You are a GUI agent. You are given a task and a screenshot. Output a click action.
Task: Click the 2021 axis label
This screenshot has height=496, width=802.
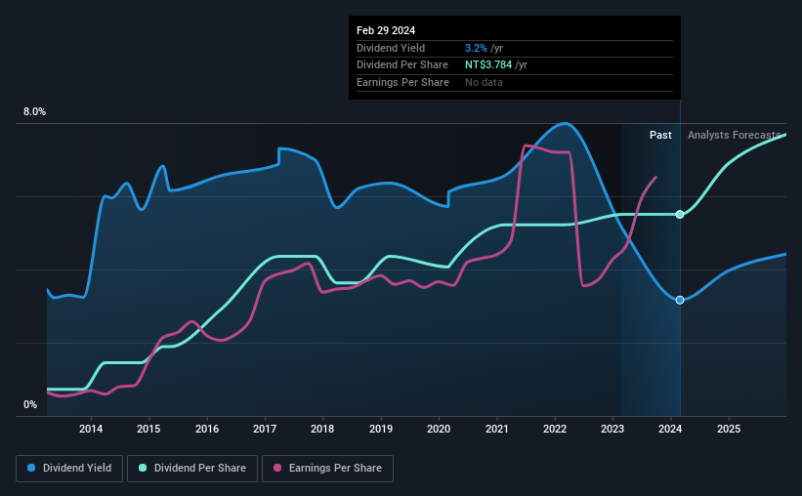point(496,429)
